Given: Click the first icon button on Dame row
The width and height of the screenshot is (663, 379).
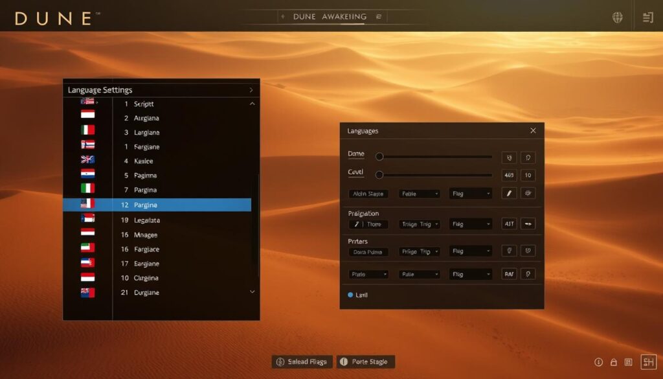Looking at the screenshot, I should (509, 157).
